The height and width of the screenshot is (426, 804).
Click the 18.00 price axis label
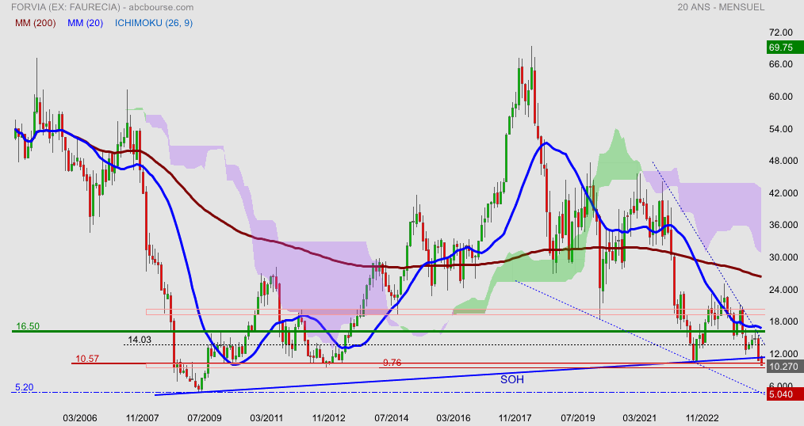coord(783,321)
